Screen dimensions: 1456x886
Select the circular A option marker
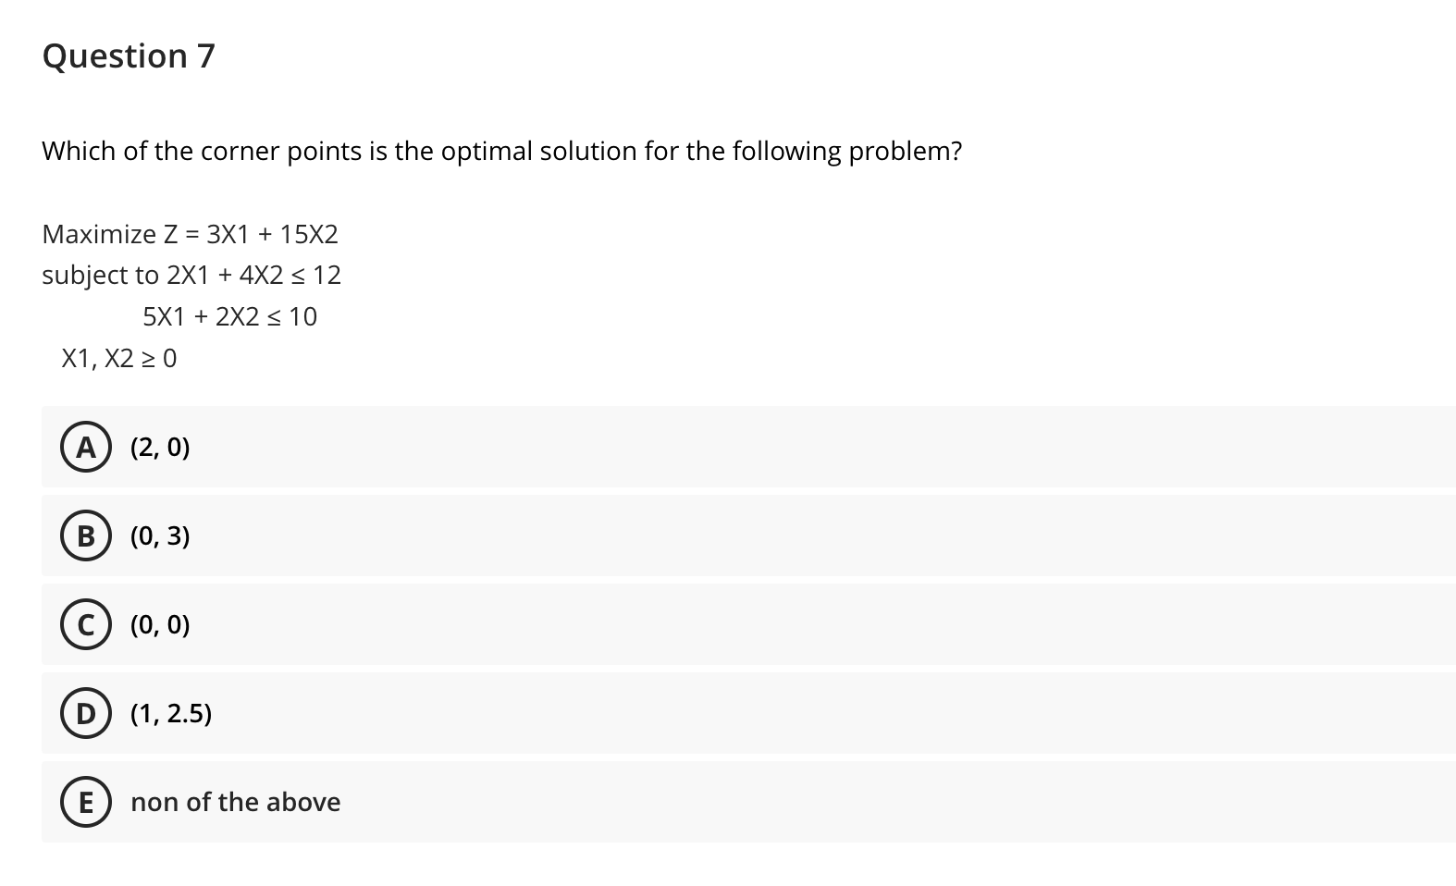click(x=84, y=448)
